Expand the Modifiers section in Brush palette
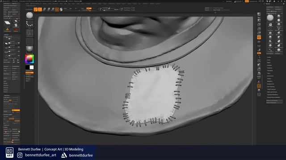The image size is (286, 160). click(x=270, y=81)
